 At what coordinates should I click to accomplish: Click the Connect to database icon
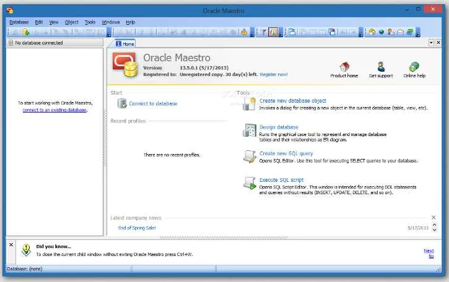[x=122, y=103]
